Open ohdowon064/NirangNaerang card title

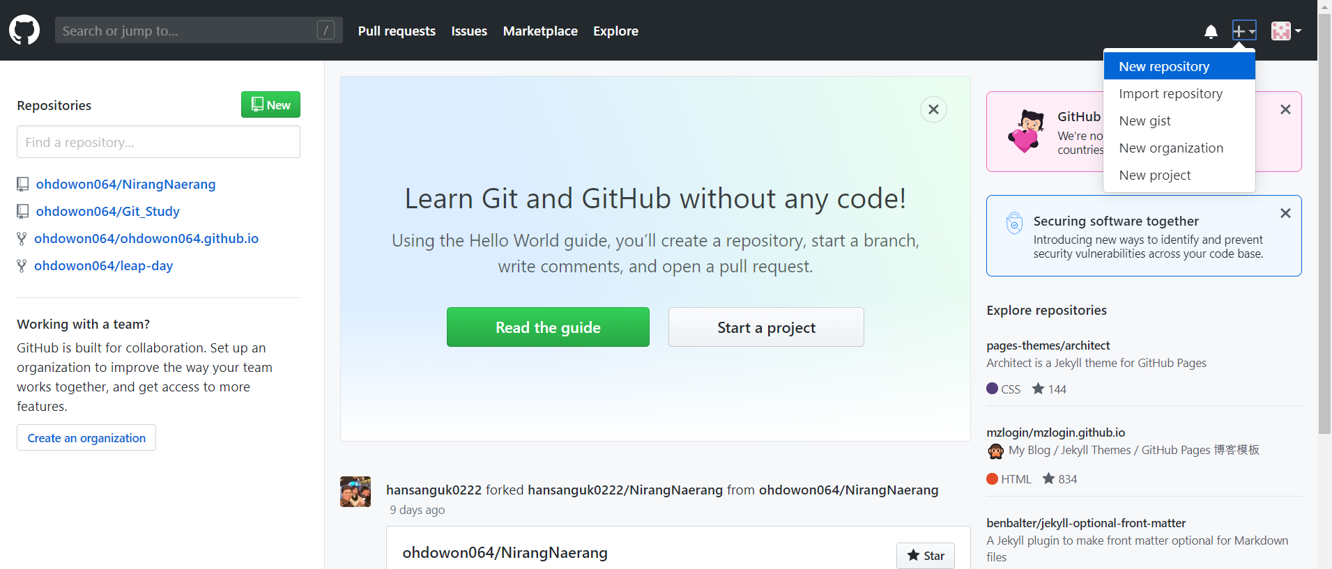click(x=505, y=552)
